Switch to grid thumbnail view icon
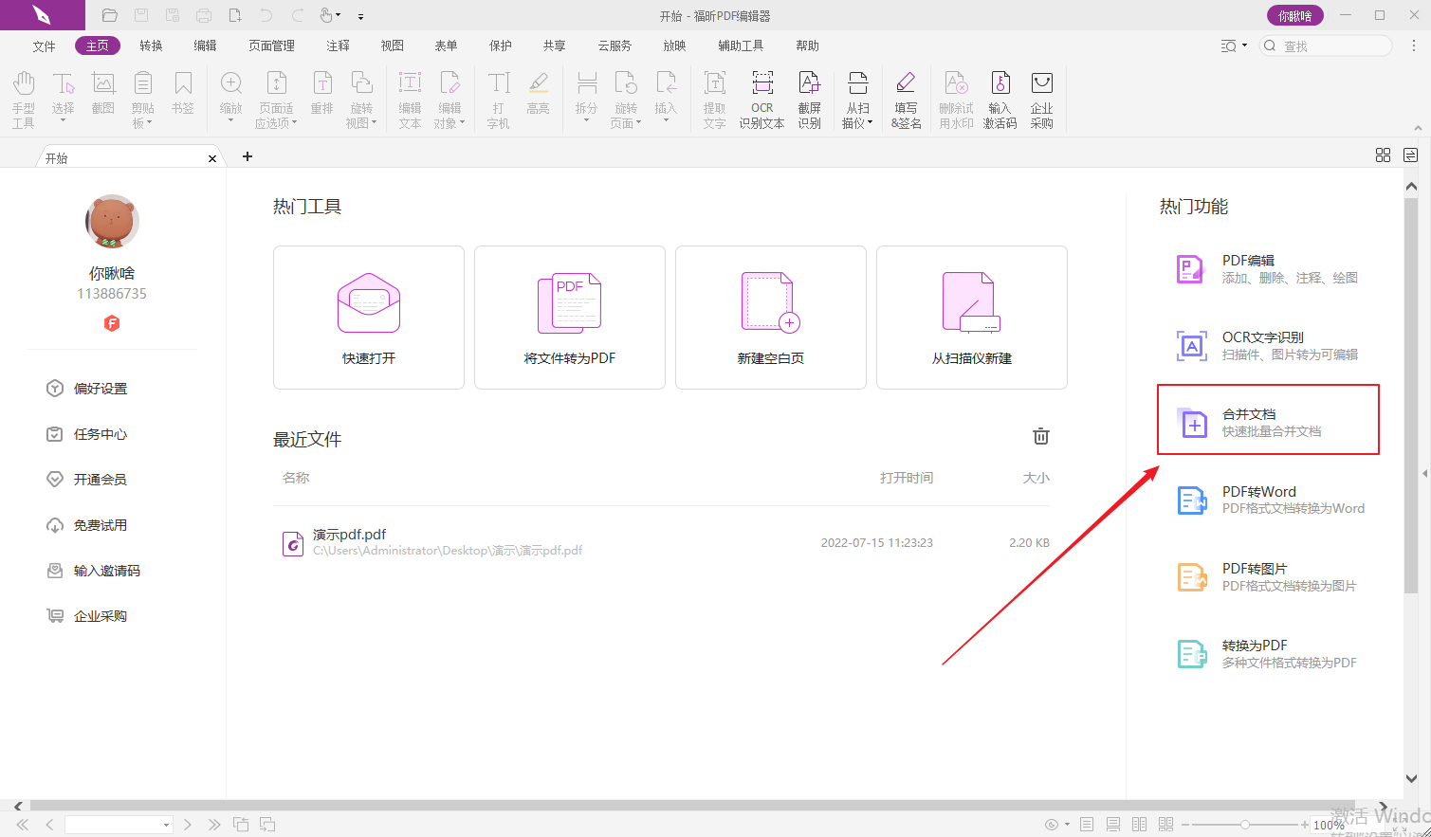 (x=1384, y=155)
